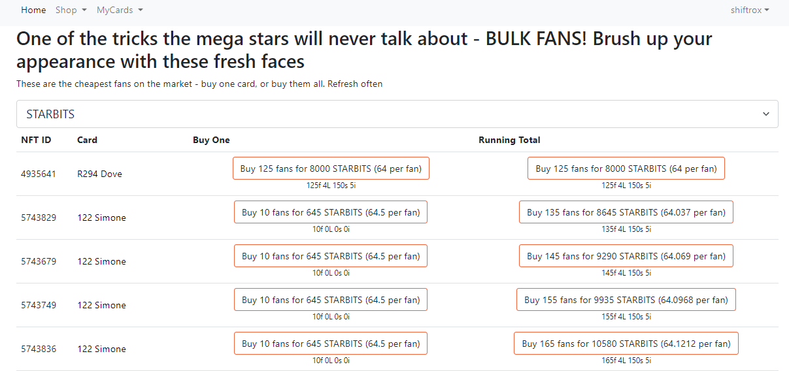This screenshot has height=371, width=789.
Task: Buy one 10-fan card NFT 5743836
Action: (x=331, y=344)
